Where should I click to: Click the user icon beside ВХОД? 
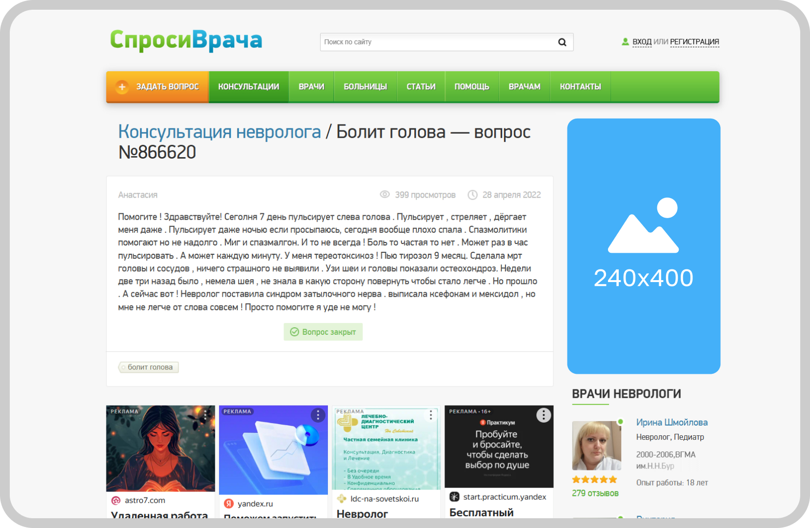coord(625,42)
